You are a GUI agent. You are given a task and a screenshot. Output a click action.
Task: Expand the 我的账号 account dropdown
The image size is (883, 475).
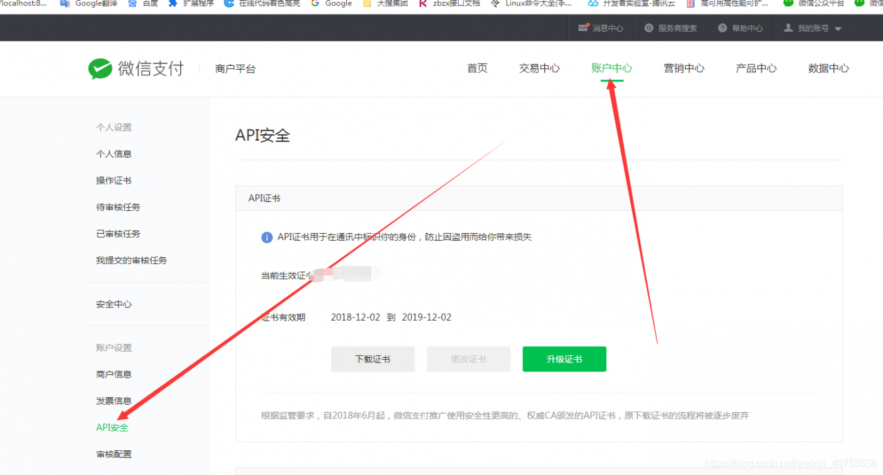(x=813, y=28)
